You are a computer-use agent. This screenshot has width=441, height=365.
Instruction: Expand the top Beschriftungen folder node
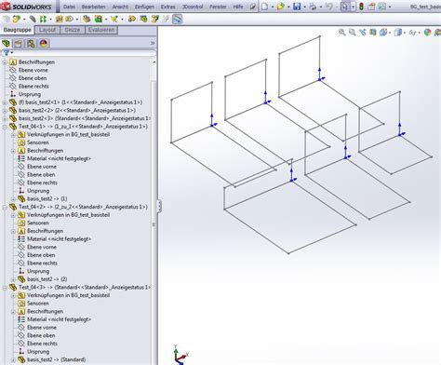point(5,62)
